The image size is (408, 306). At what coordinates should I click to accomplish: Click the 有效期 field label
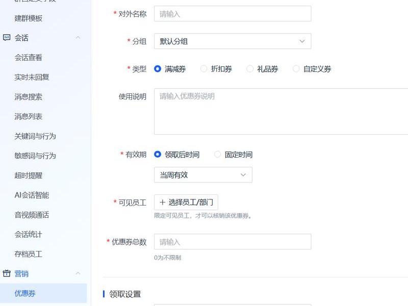pyautogui.click(x=136, y=155)
